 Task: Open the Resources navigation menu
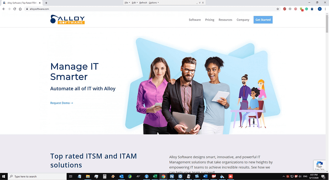pos(225,20)
